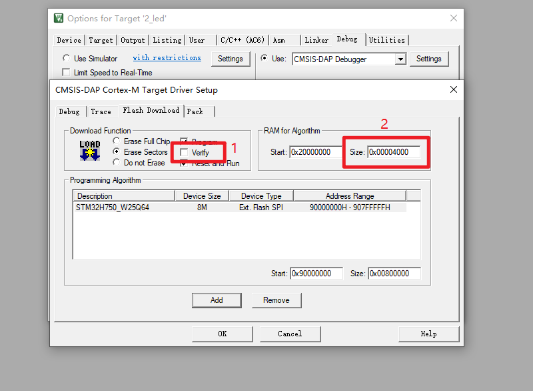Open the Pack tab
Viewport: 533px width, 391px height.
tap(195, 111)
